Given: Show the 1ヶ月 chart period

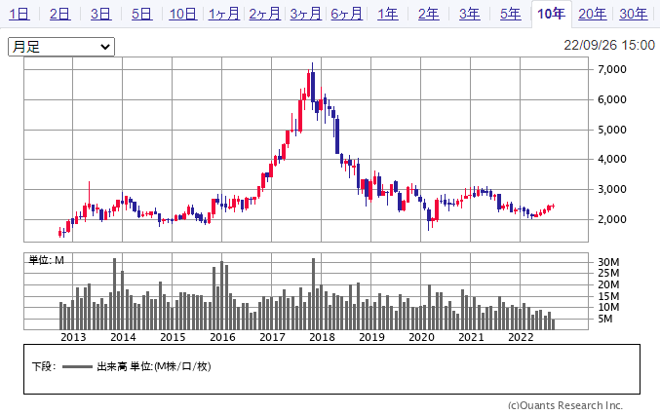Looking at the screenshot, I should tap(224, 15).
